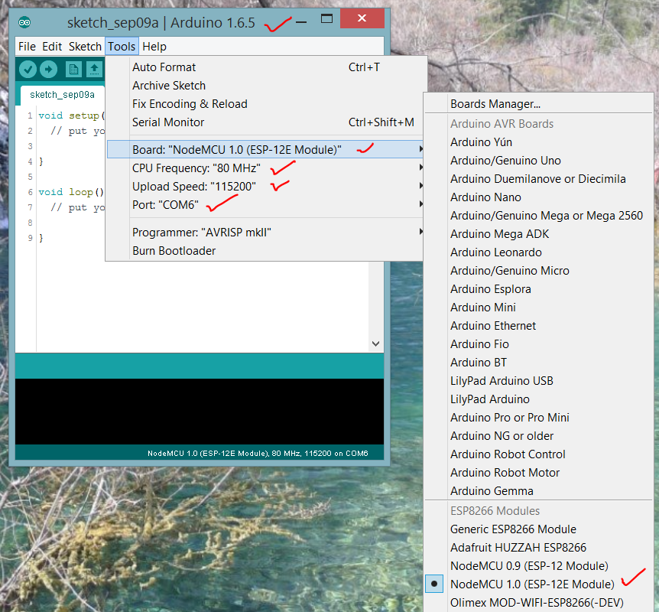Close the Arduino IDE window

click(362, 18)
